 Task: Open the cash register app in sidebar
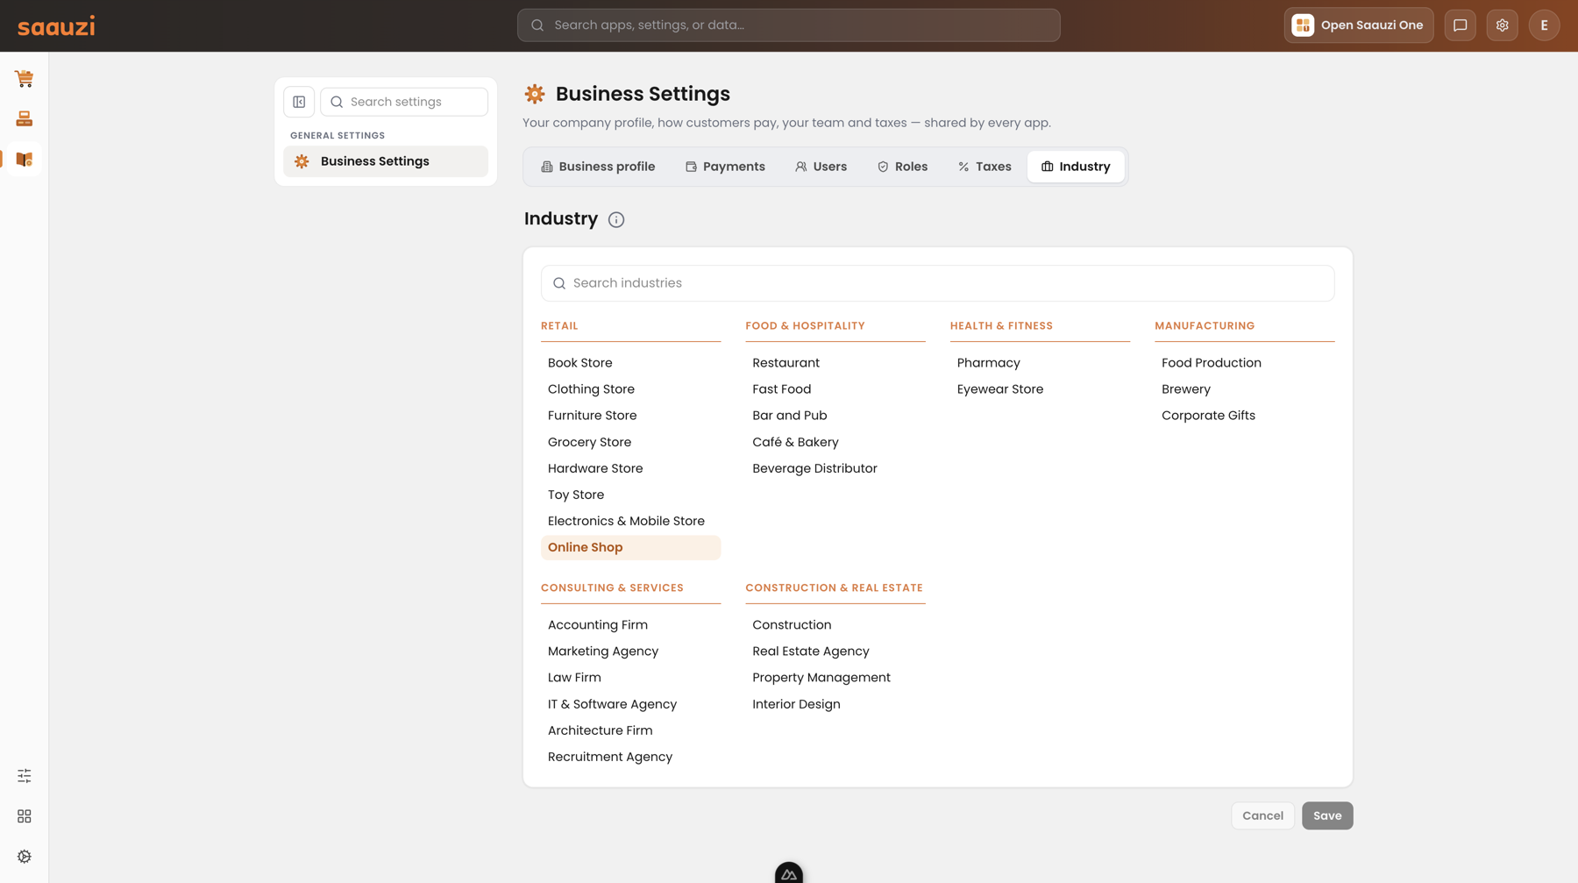click(x=25, y=118)
